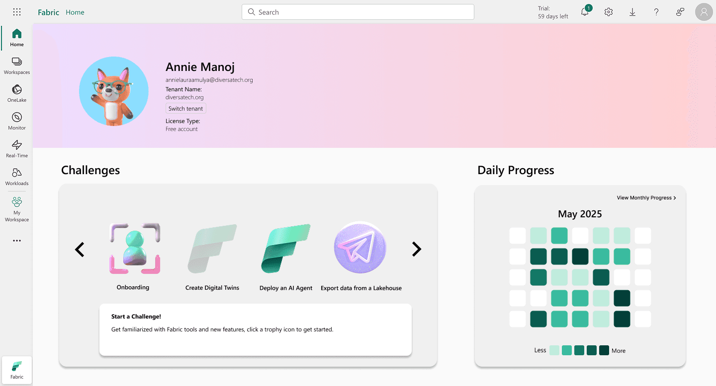Click the download icon in header
Image resolution: width=716 pixels, height=386 pixels.
pyautogui.click(x=632, y=12)
